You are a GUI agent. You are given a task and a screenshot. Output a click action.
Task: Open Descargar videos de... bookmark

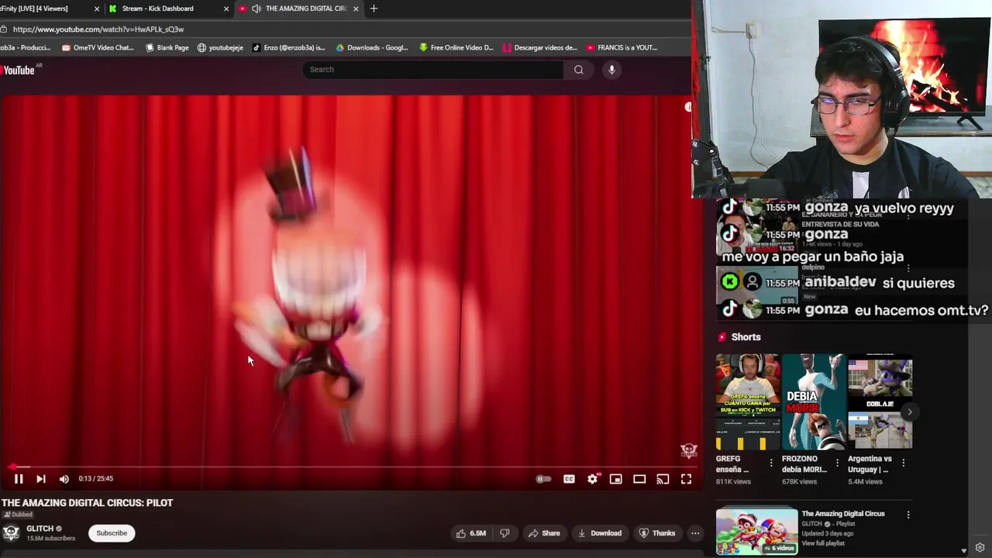540,47
